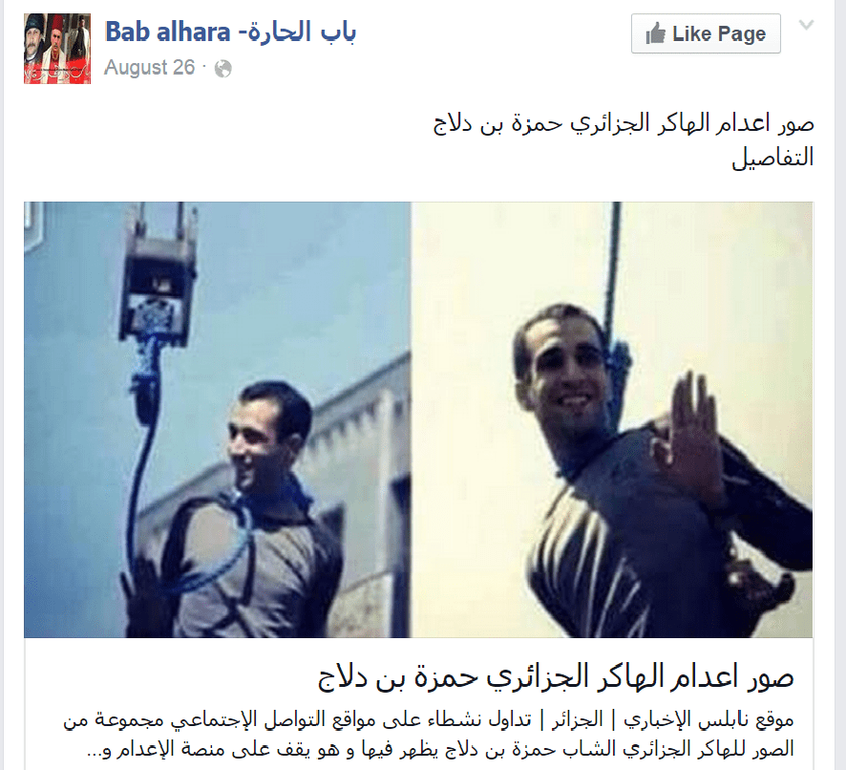Click the public globe privacy icon
Image resolution: width=846 pixels, height=770 pixels.
[x=222, y=69]
